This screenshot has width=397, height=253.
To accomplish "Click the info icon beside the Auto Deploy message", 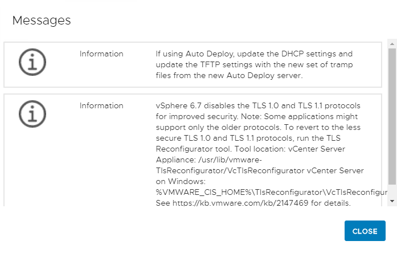I will pyautogui.click(x=32, y=62).
